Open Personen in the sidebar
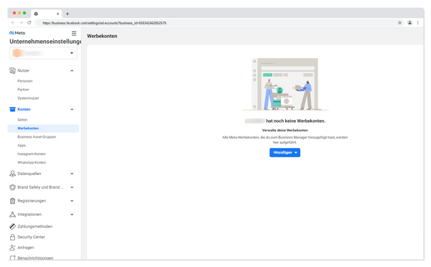431x267 pixels. [25, 81]
